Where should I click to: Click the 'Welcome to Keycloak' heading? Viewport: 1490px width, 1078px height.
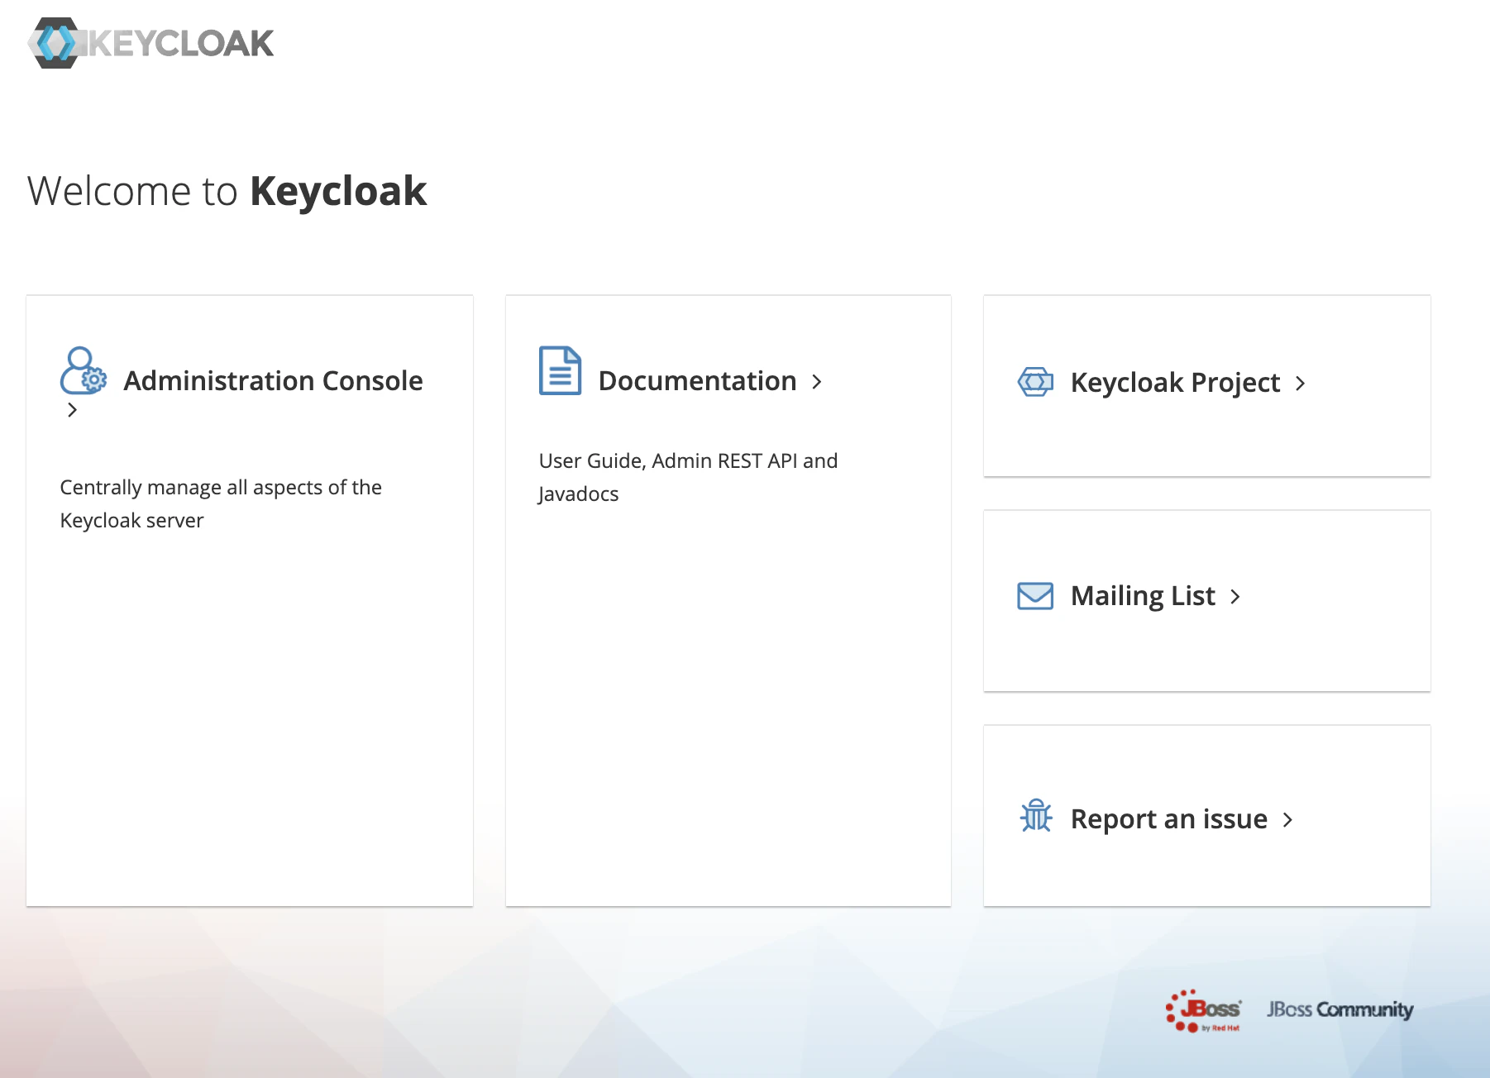pos(227,192)
